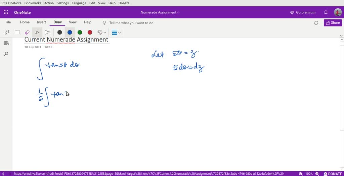The height and width of the screenshot is (176, 344).
Task: Open the Bookmarks menu
Action: click(33, 3)
